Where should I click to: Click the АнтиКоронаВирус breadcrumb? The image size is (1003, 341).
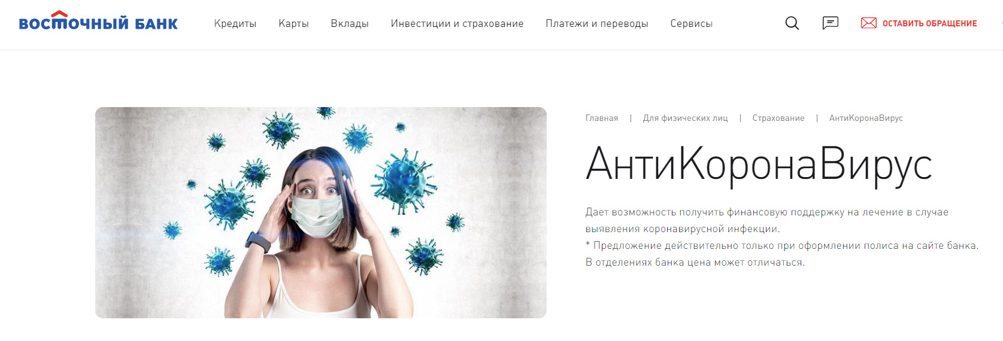pyautogui.click(x=866, y=118)
